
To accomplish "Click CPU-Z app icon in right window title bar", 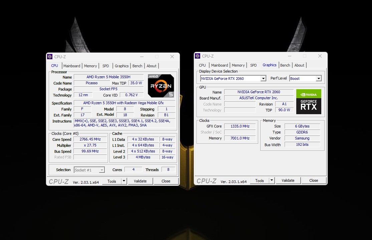I will tap(198, 56).
